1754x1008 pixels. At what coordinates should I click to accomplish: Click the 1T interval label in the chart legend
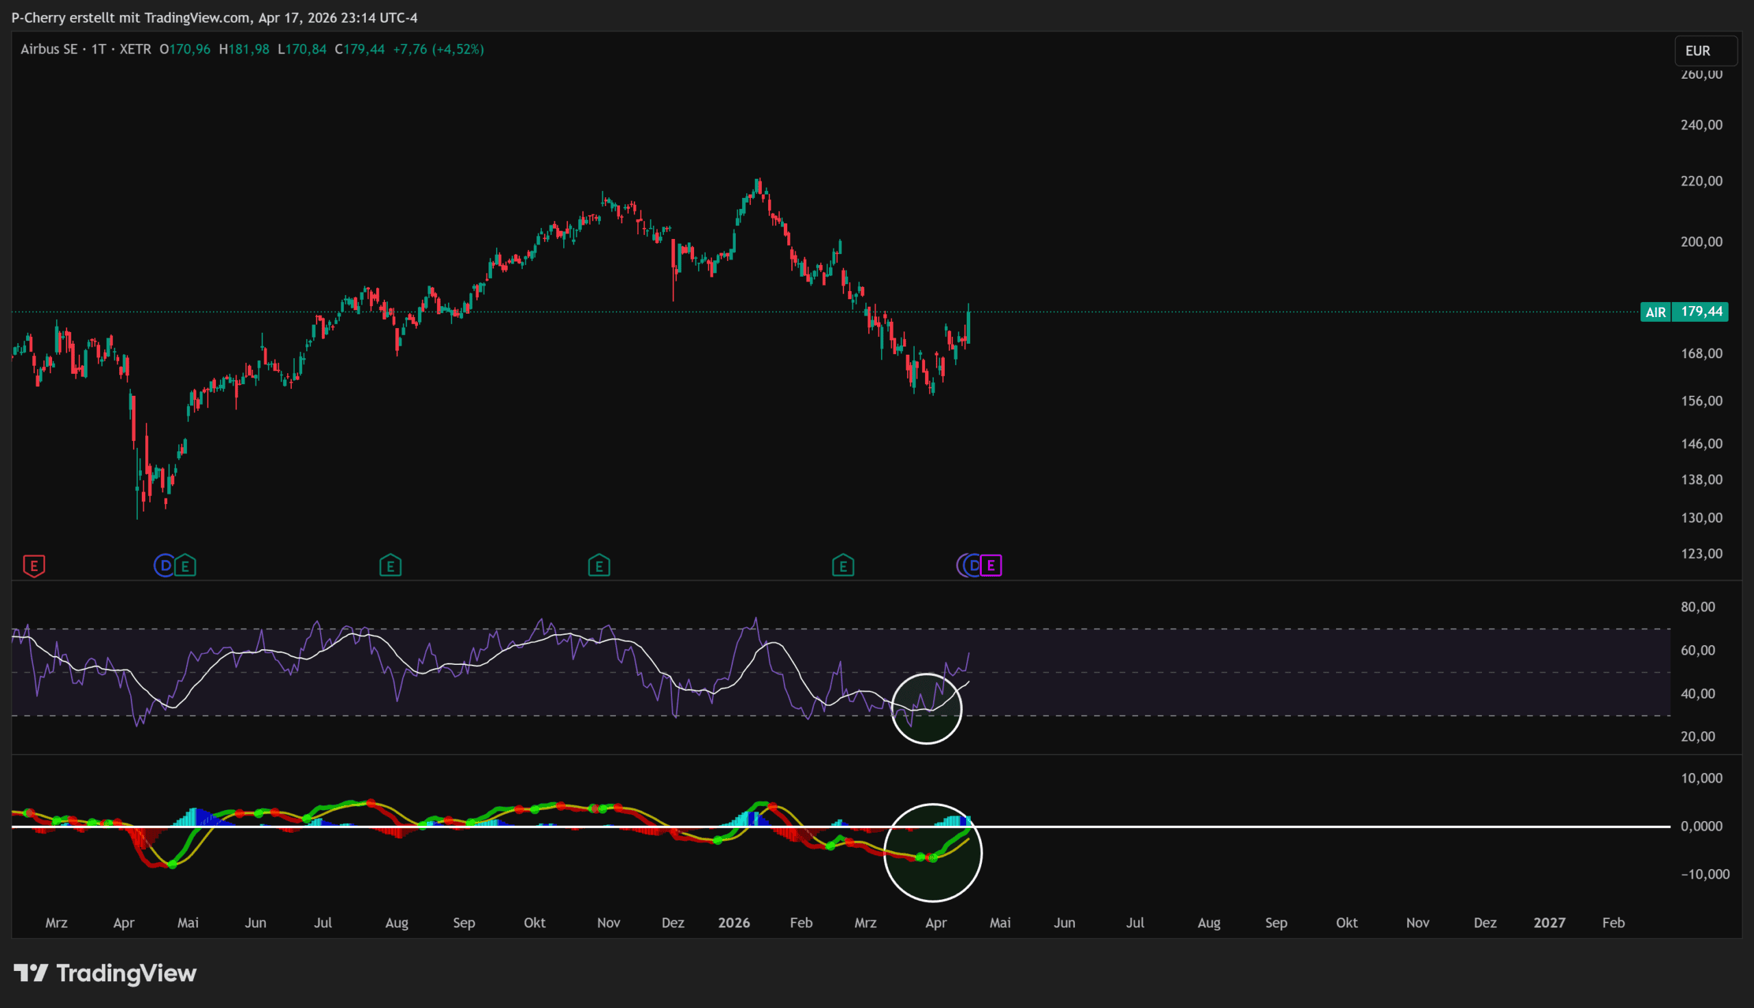[99, 49]
